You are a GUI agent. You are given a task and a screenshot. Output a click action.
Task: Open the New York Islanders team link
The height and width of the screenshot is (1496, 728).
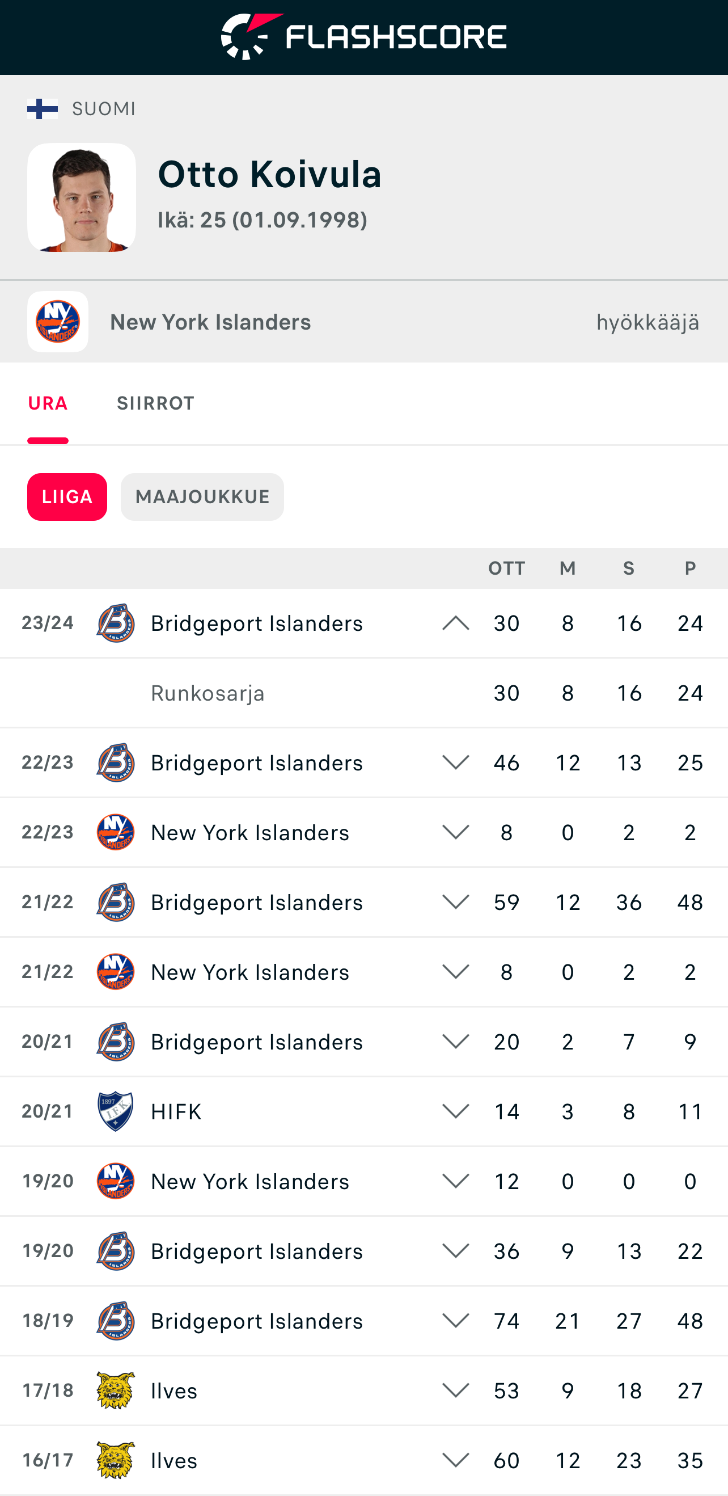tap(210, 322)
